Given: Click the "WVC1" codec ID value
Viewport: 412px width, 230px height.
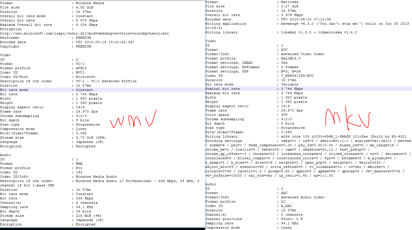Looking at the screenshot, I should pyautogui.click(x=80, y=72).
